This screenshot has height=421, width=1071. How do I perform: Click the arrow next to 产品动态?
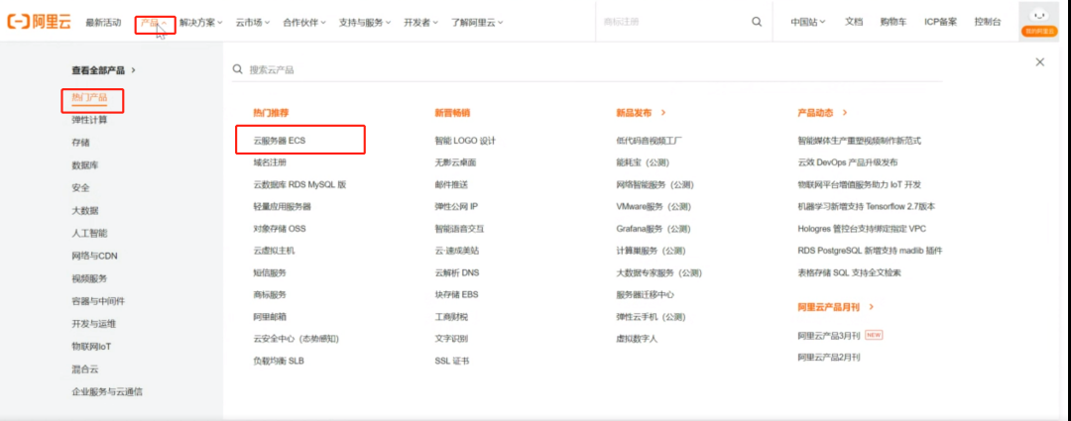[845, 113]
